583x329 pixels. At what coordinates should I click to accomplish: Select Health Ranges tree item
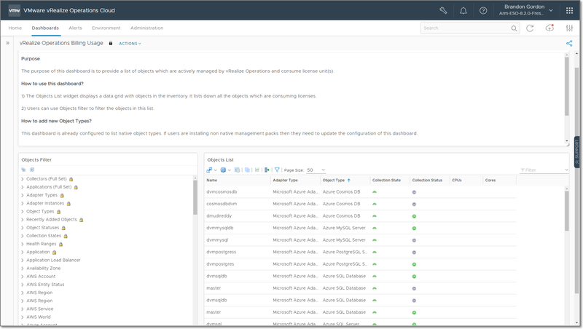point(42,244)
